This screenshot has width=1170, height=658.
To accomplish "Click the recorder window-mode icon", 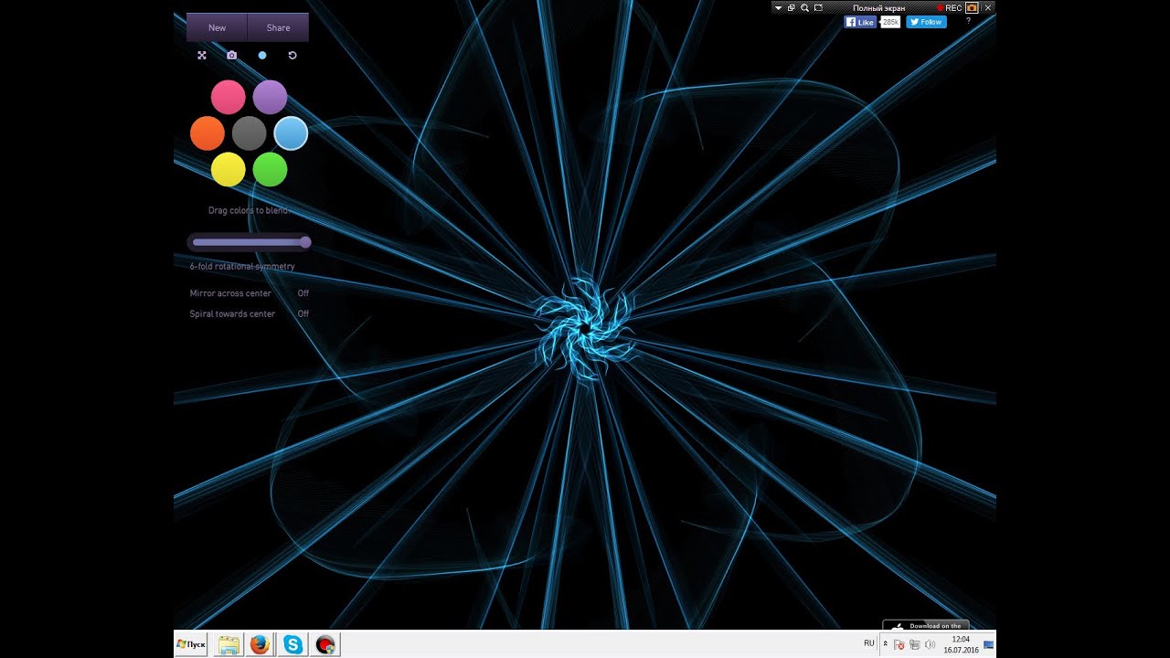I will pyautogui.click(x=791, y=7).
